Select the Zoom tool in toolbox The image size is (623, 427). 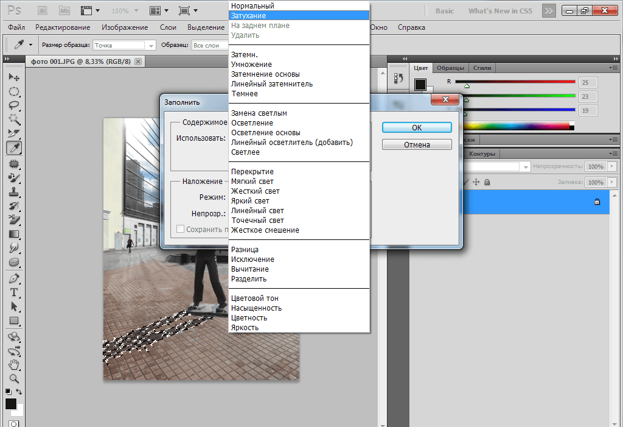point(13,378)
